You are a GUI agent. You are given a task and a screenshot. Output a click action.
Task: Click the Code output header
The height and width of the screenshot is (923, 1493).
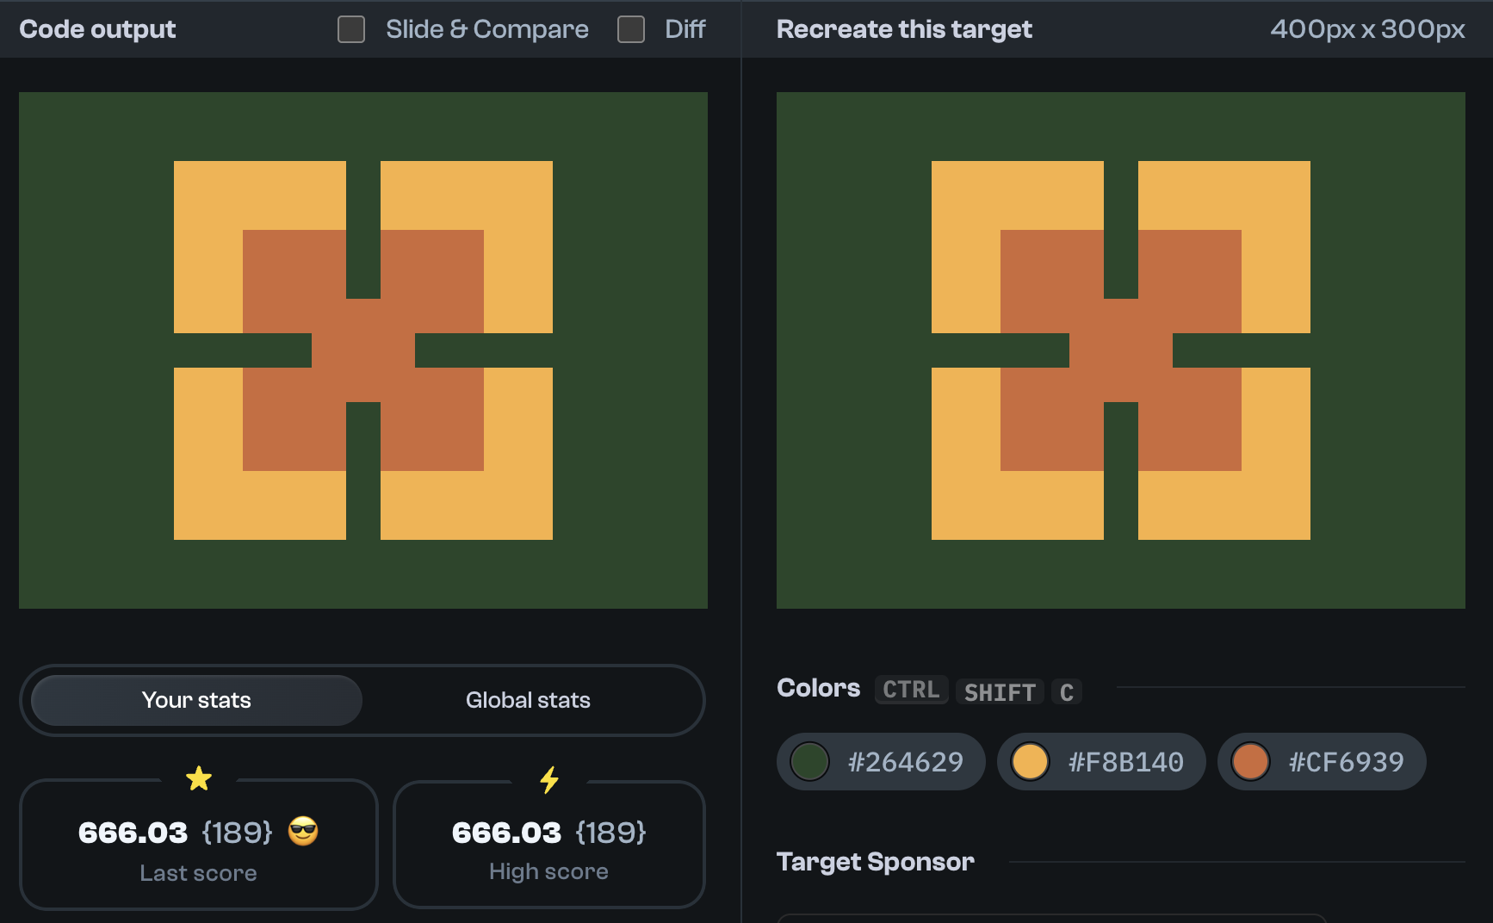click(97, 28)
